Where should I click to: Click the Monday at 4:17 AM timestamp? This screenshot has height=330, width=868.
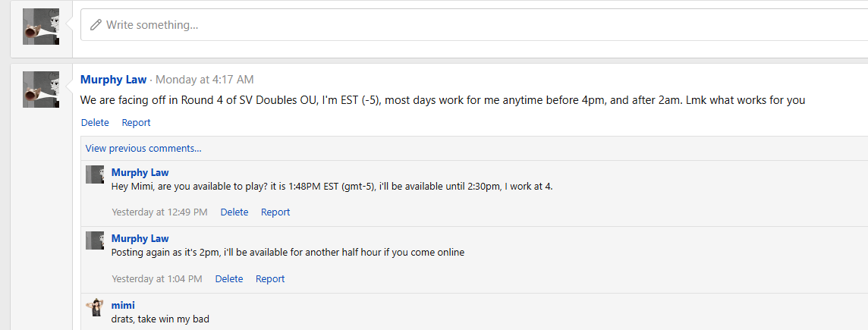tap(205, 80)
